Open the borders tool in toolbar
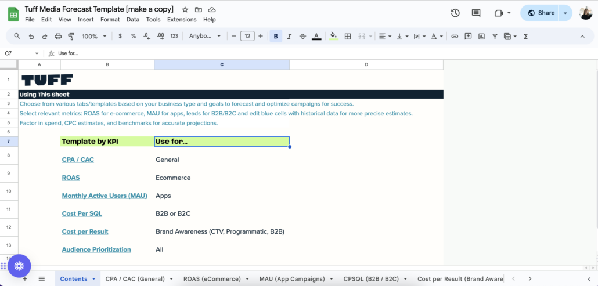Screen dimensions: 598x286 click(x=348, y=36)
